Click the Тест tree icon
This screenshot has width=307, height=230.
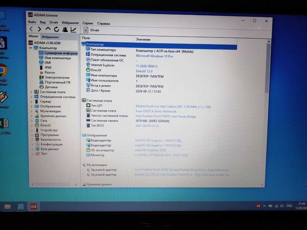click(x=38, y=154)
